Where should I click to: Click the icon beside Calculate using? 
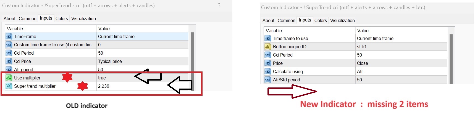click(267, 71)
